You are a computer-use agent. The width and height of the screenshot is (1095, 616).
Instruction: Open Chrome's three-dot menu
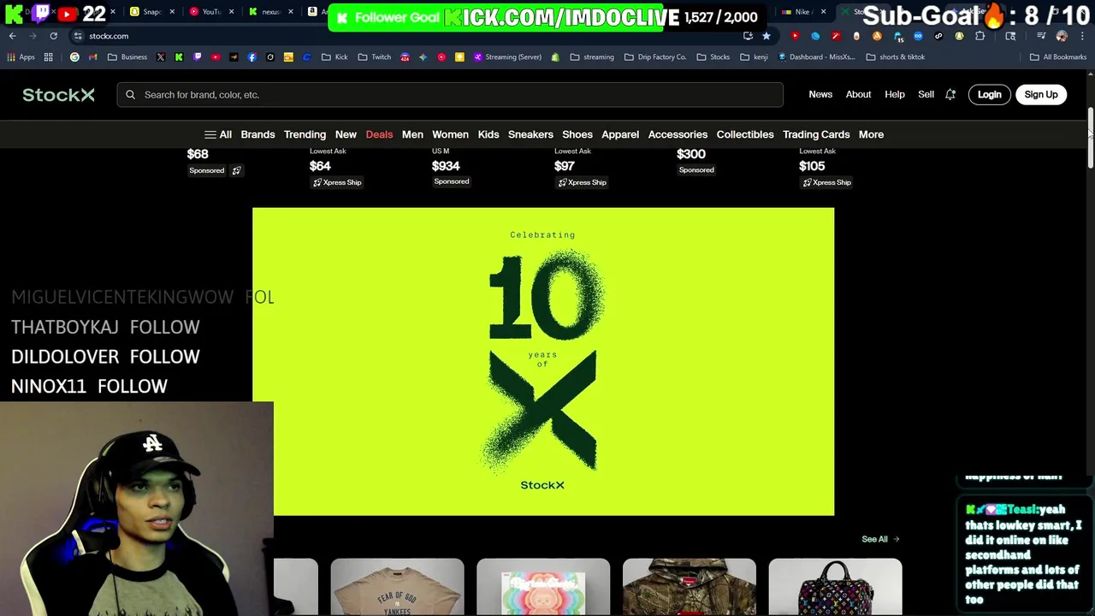[x=1082, y=36]
